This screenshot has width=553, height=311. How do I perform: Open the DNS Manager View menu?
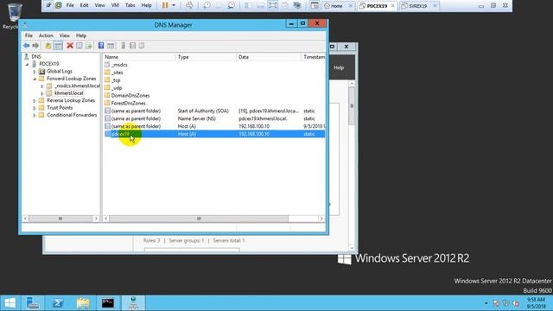65,35
